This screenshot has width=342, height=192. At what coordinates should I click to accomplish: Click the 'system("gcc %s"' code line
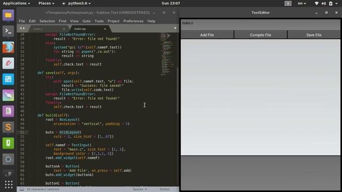[x=88, y=47]
